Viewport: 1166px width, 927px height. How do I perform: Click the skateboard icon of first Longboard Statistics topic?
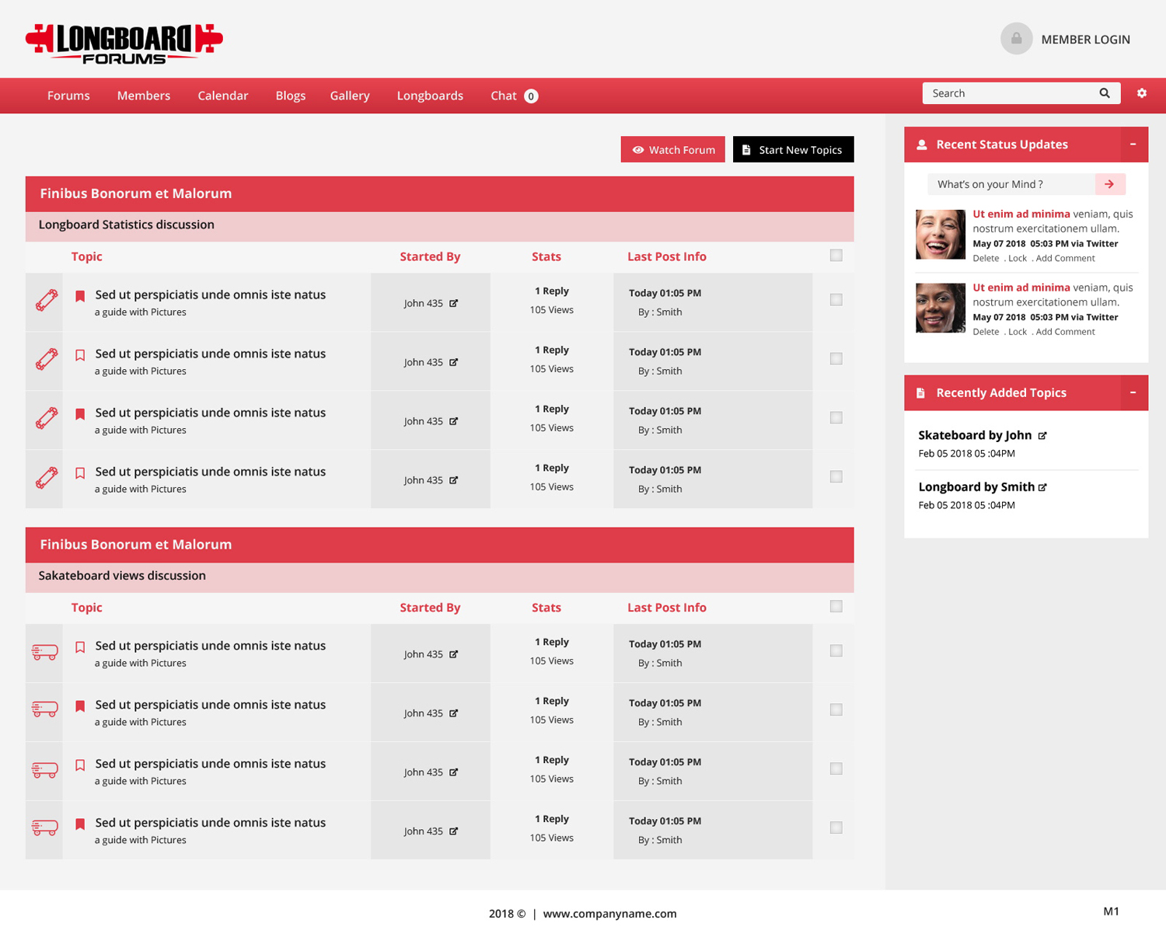47,301
